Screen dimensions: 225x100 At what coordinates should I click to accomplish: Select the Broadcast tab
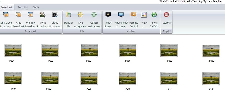(x=7, y=7)
